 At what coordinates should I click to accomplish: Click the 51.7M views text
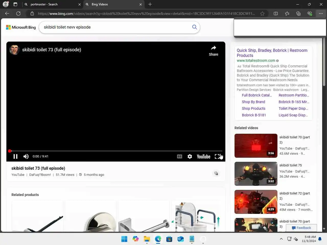(65, 175)
